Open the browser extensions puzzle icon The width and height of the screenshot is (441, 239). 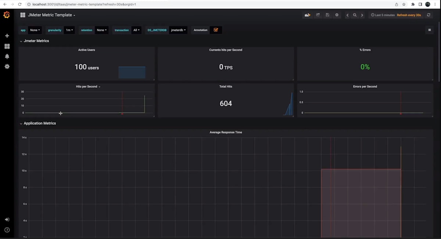[x=413, y=4]
